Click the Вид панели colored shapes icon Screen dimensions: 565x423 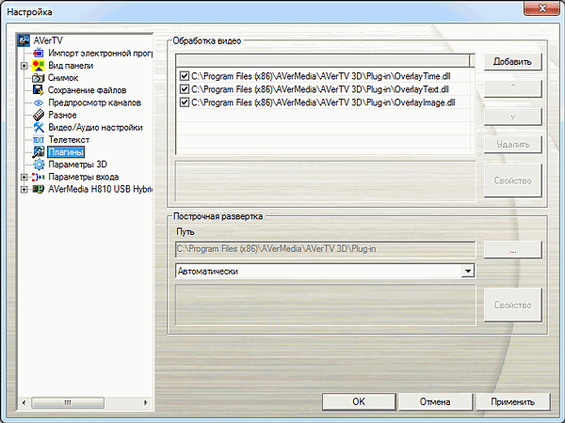39,66
